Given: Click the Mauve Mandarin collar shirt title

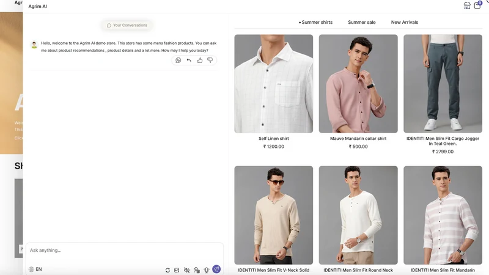Looking at the screenshot, I should click(x=358, y=139).
